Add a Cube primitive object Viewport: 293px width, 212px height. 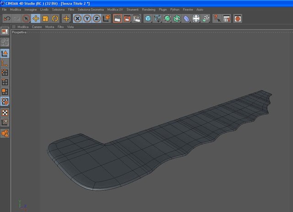148,18
